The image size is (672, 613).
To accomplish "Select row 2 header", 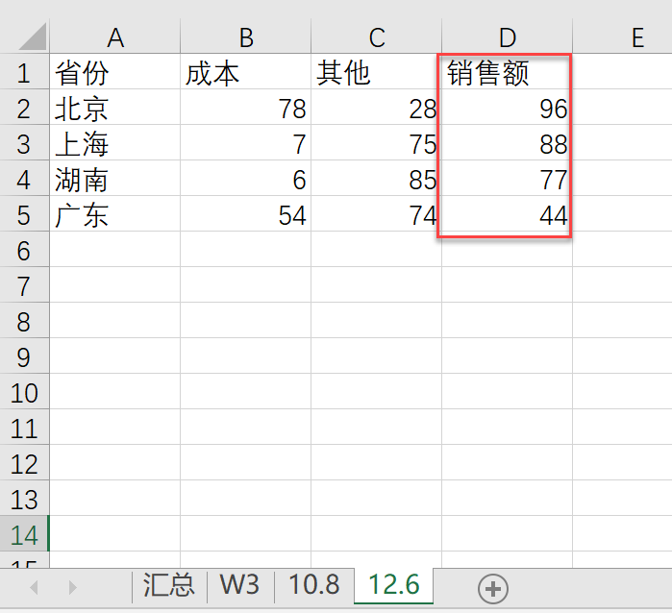I will pos(24,108).
